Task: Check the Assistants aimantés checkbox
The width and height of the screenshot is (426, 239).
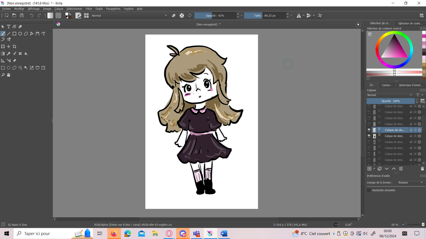Action: [x=369, y=190]
